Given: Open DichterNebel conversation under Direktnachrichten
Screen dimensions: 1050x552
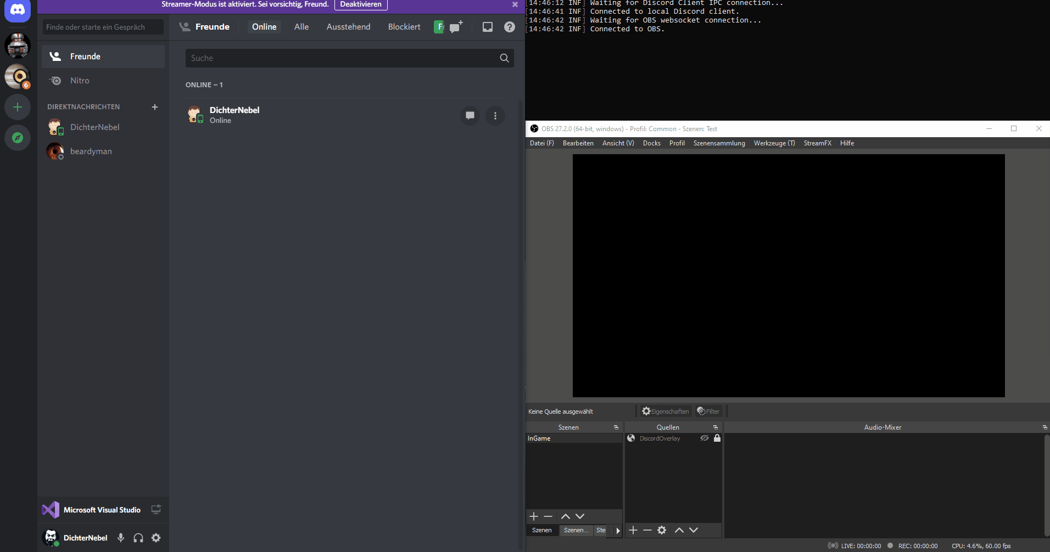Looking at the screenshot, I should coord(103,127).
